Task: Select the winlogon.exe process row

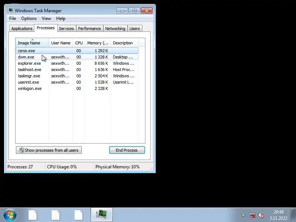Action: pos(77,88)
